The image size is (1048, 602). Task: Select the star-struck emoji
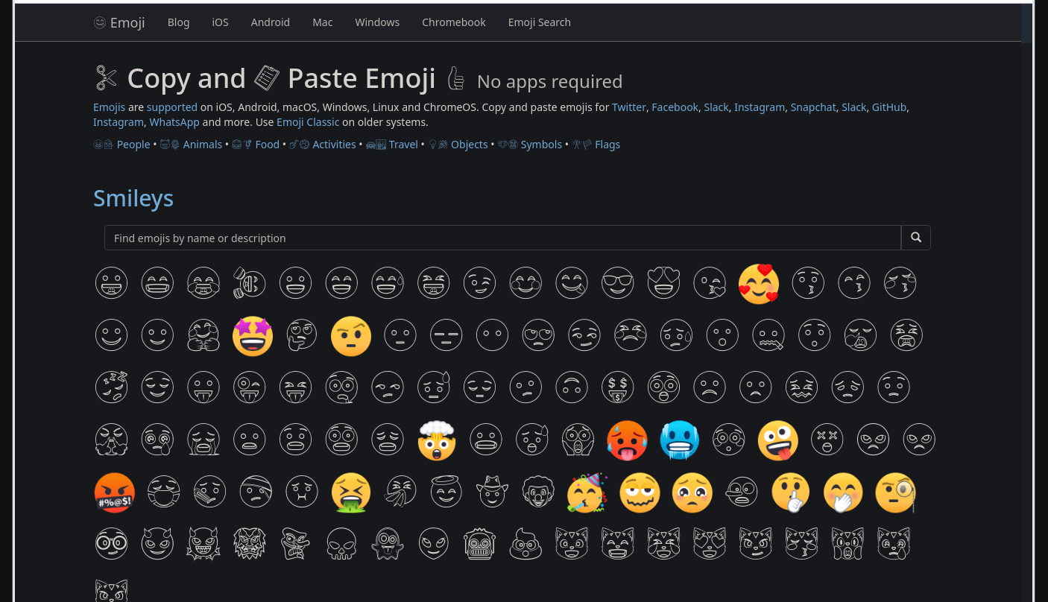[x=252, y=336]
